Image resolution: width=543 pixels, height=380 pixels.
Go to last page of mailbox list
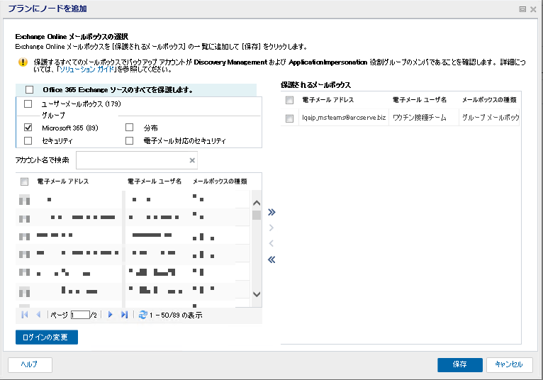[124, 315]
